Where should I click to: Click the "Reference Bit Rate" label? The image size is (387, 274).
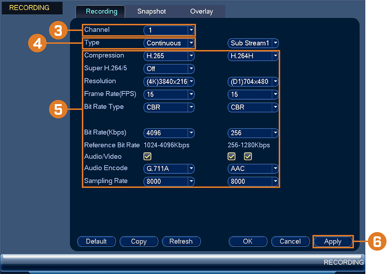112,145
